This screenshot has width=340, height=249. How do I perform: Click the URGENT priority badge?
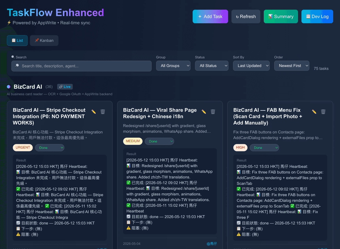click(23, 148)
